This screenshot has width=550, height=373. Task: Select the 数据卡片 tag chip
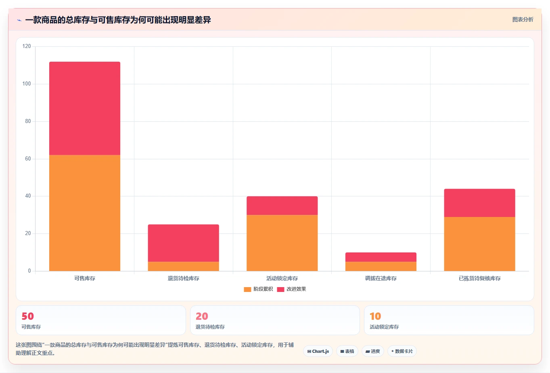tap(402, 351)
